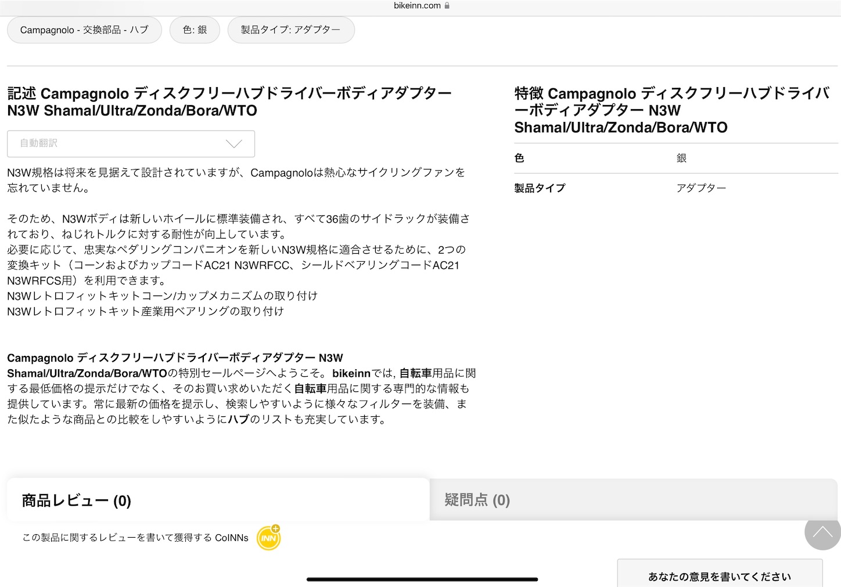This screenshot has height=587, width=841.
Task: Click the 製品タイプ label in features table
Action: tap(540, 188)
